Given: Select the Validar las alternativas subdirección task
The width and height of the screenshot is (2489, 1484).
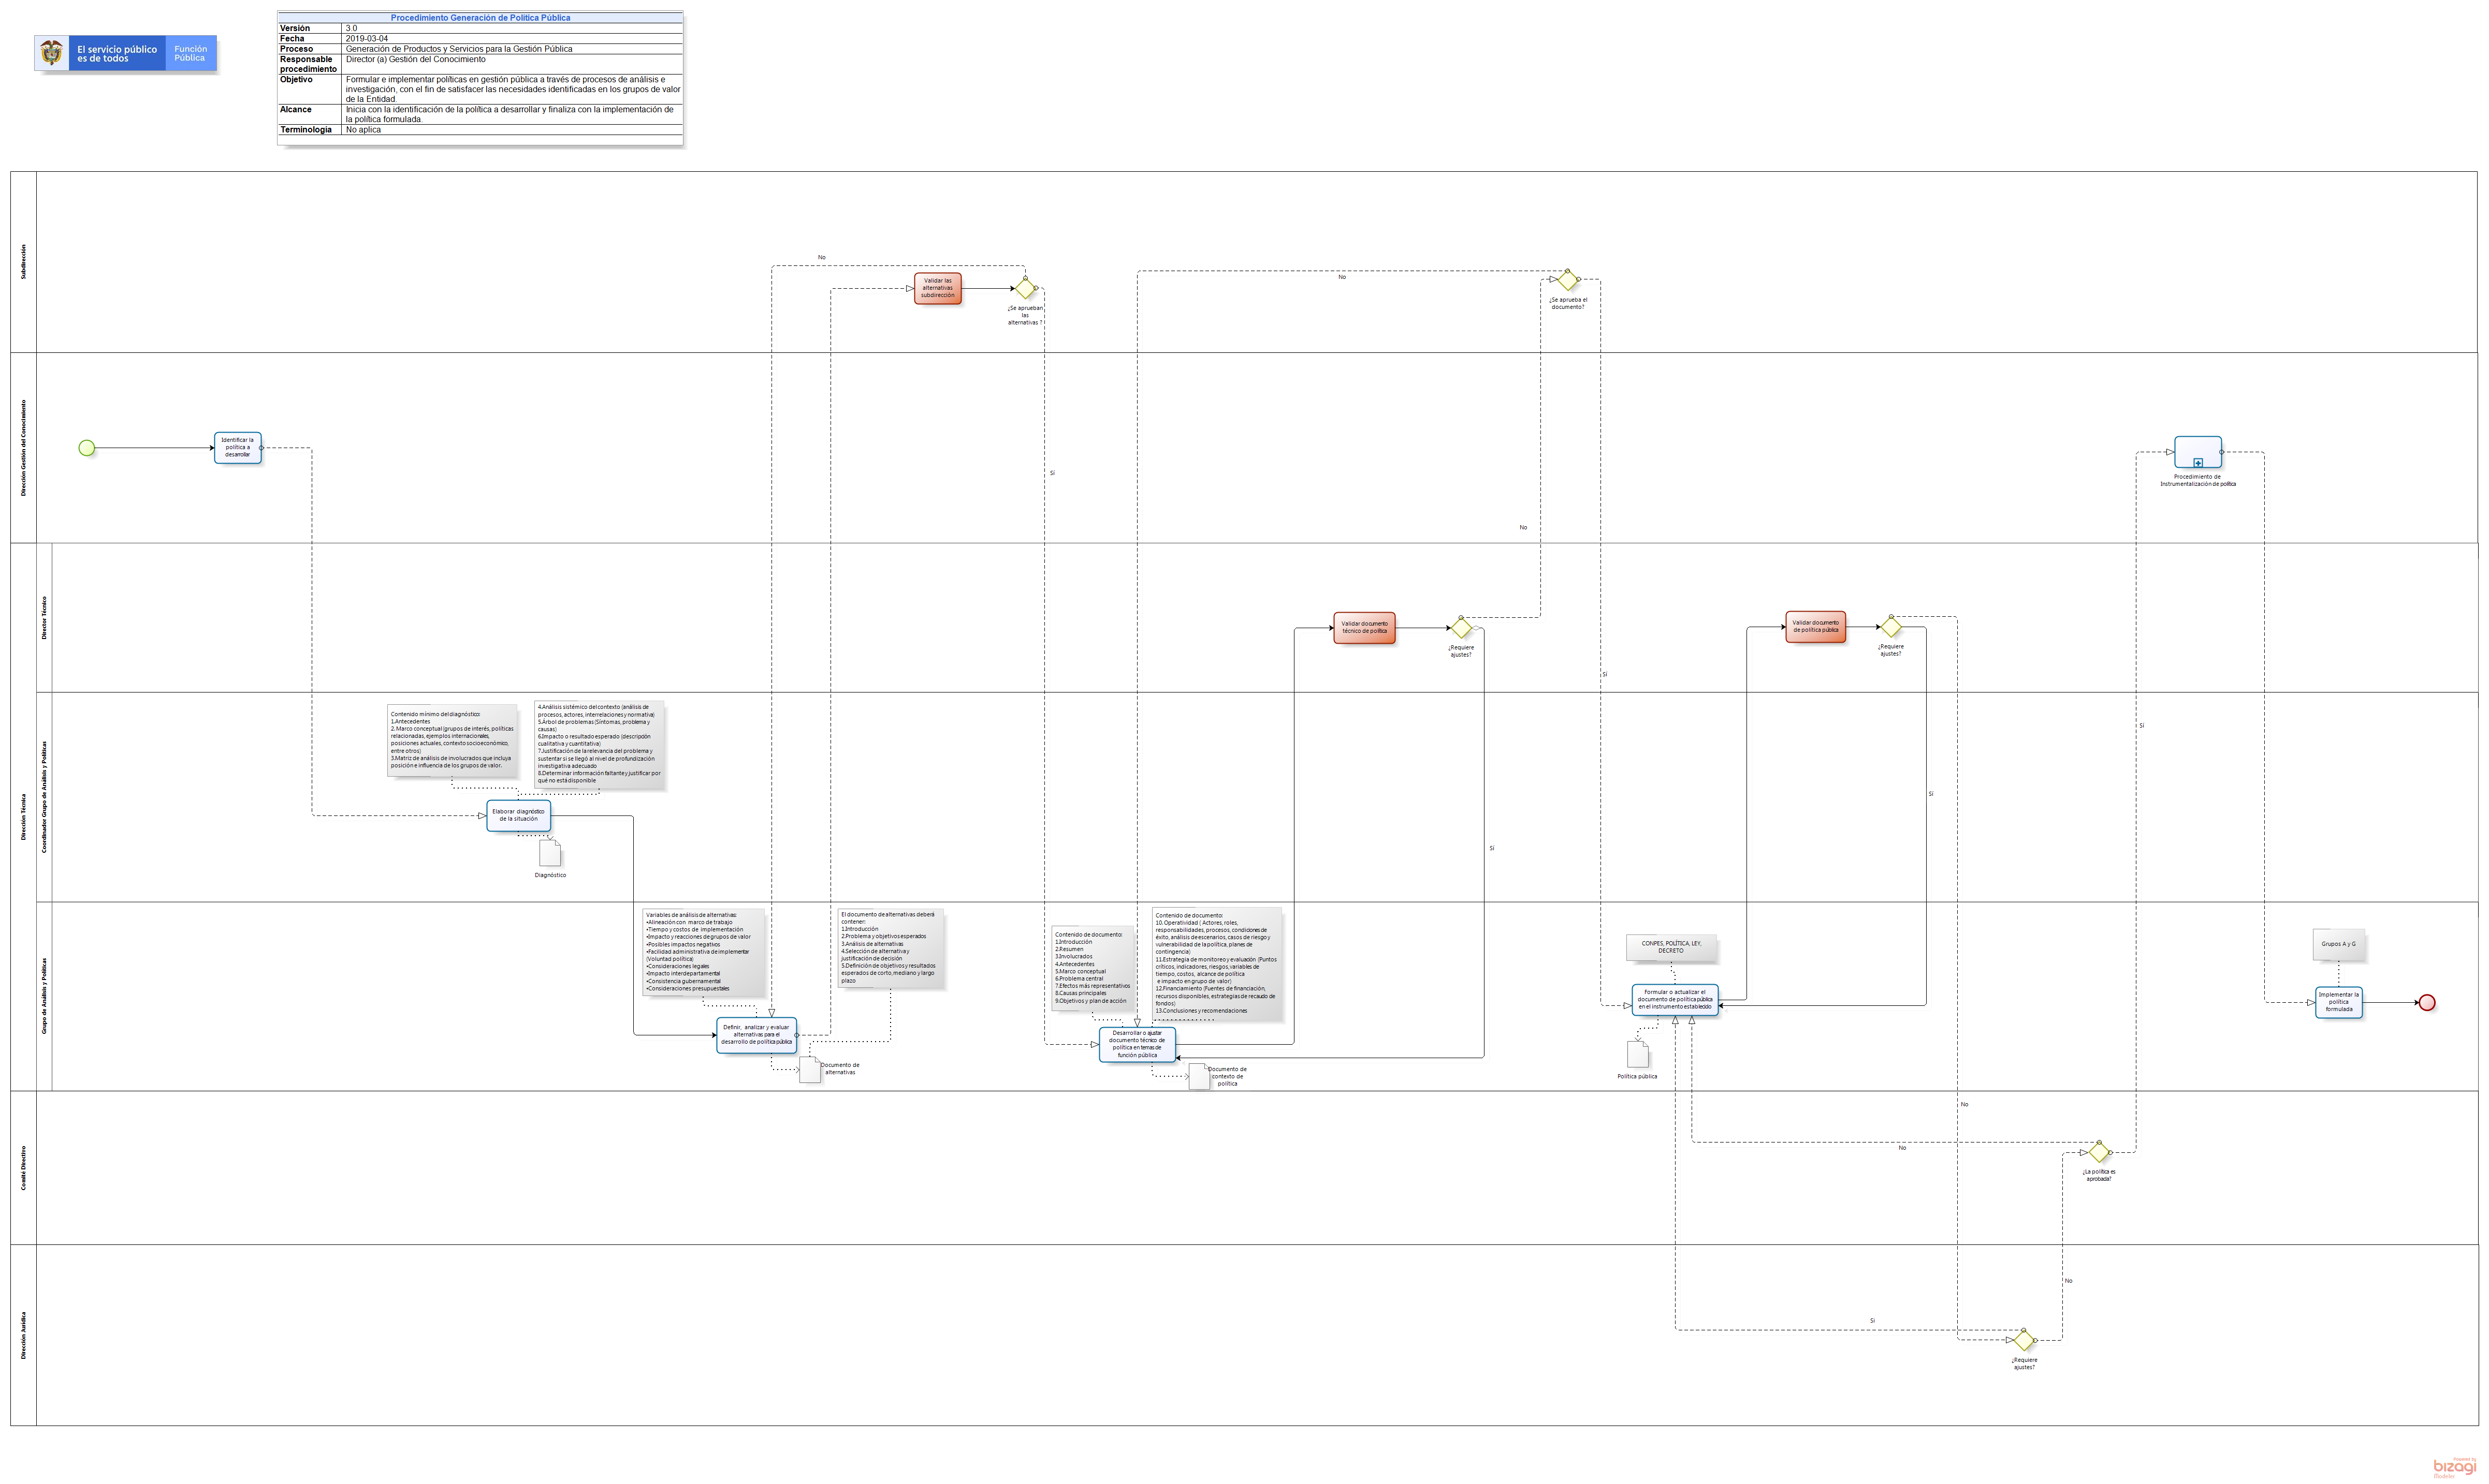Looking at the screenshot, I should click(x=937, y=288).
